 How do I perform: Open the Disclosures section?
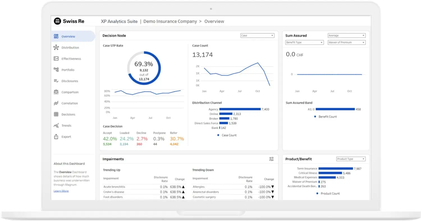pos(70,81)
